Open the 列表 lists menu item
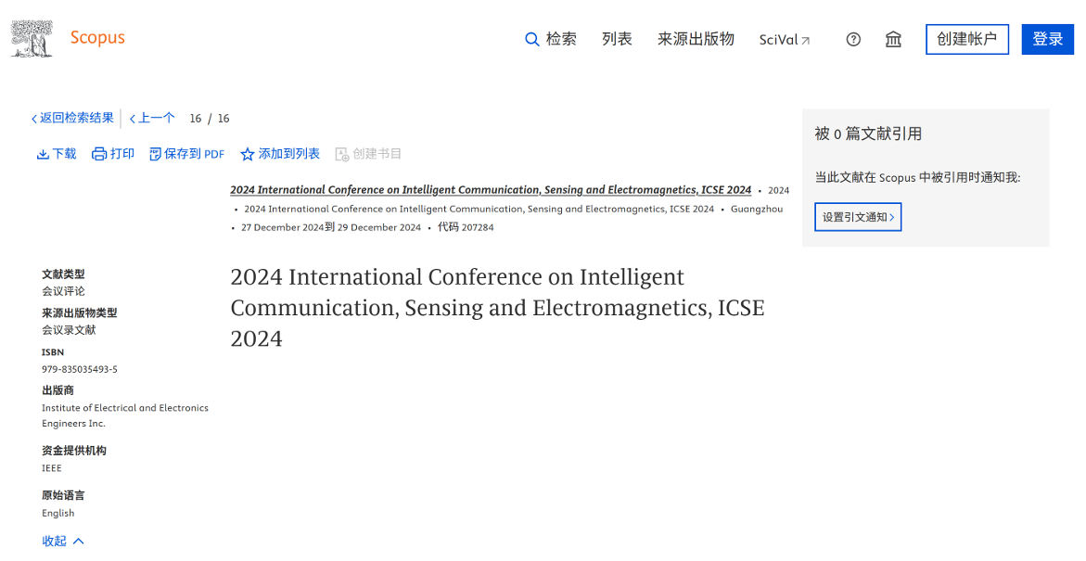 (617, 39)
